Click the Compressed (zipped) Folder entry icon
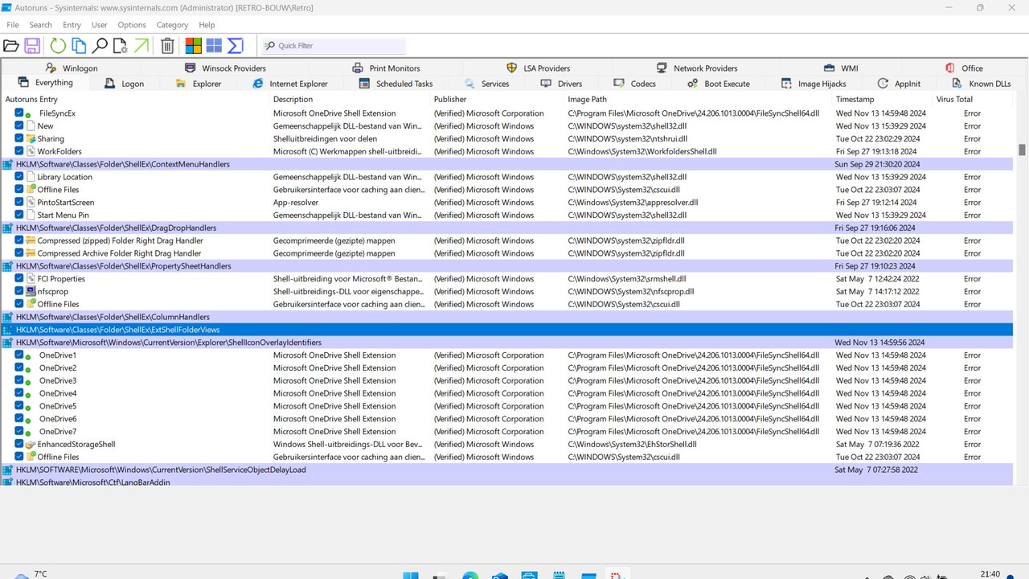Image resolution: width=1029 pixels, height=579 pixels. click(31, 240)
